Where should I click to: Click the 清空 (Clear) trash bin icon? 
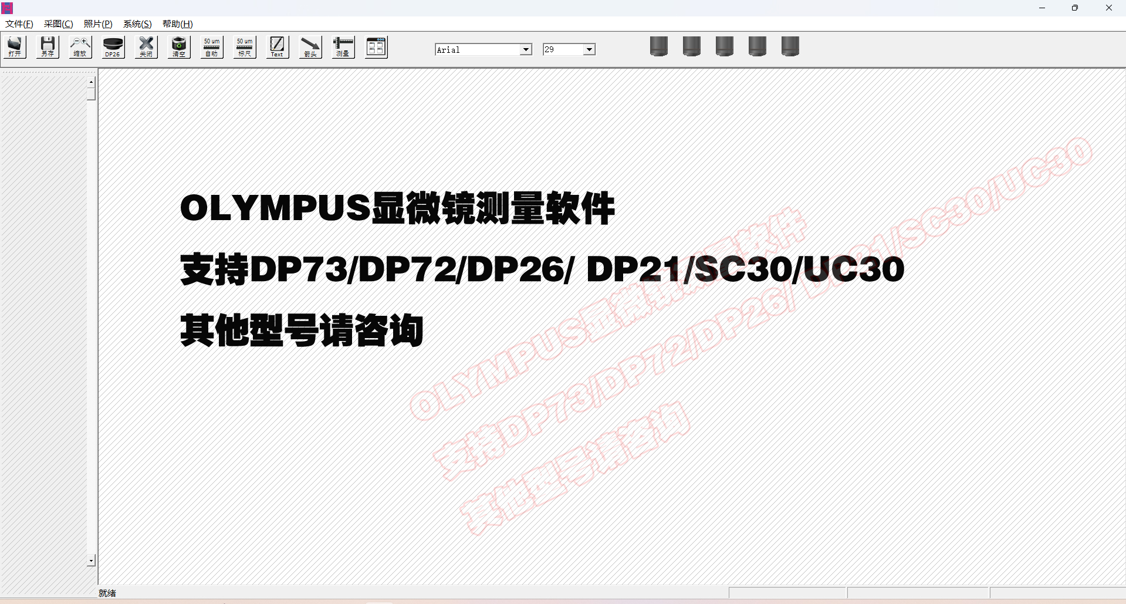pyautogui.click(x=179, y=47)
